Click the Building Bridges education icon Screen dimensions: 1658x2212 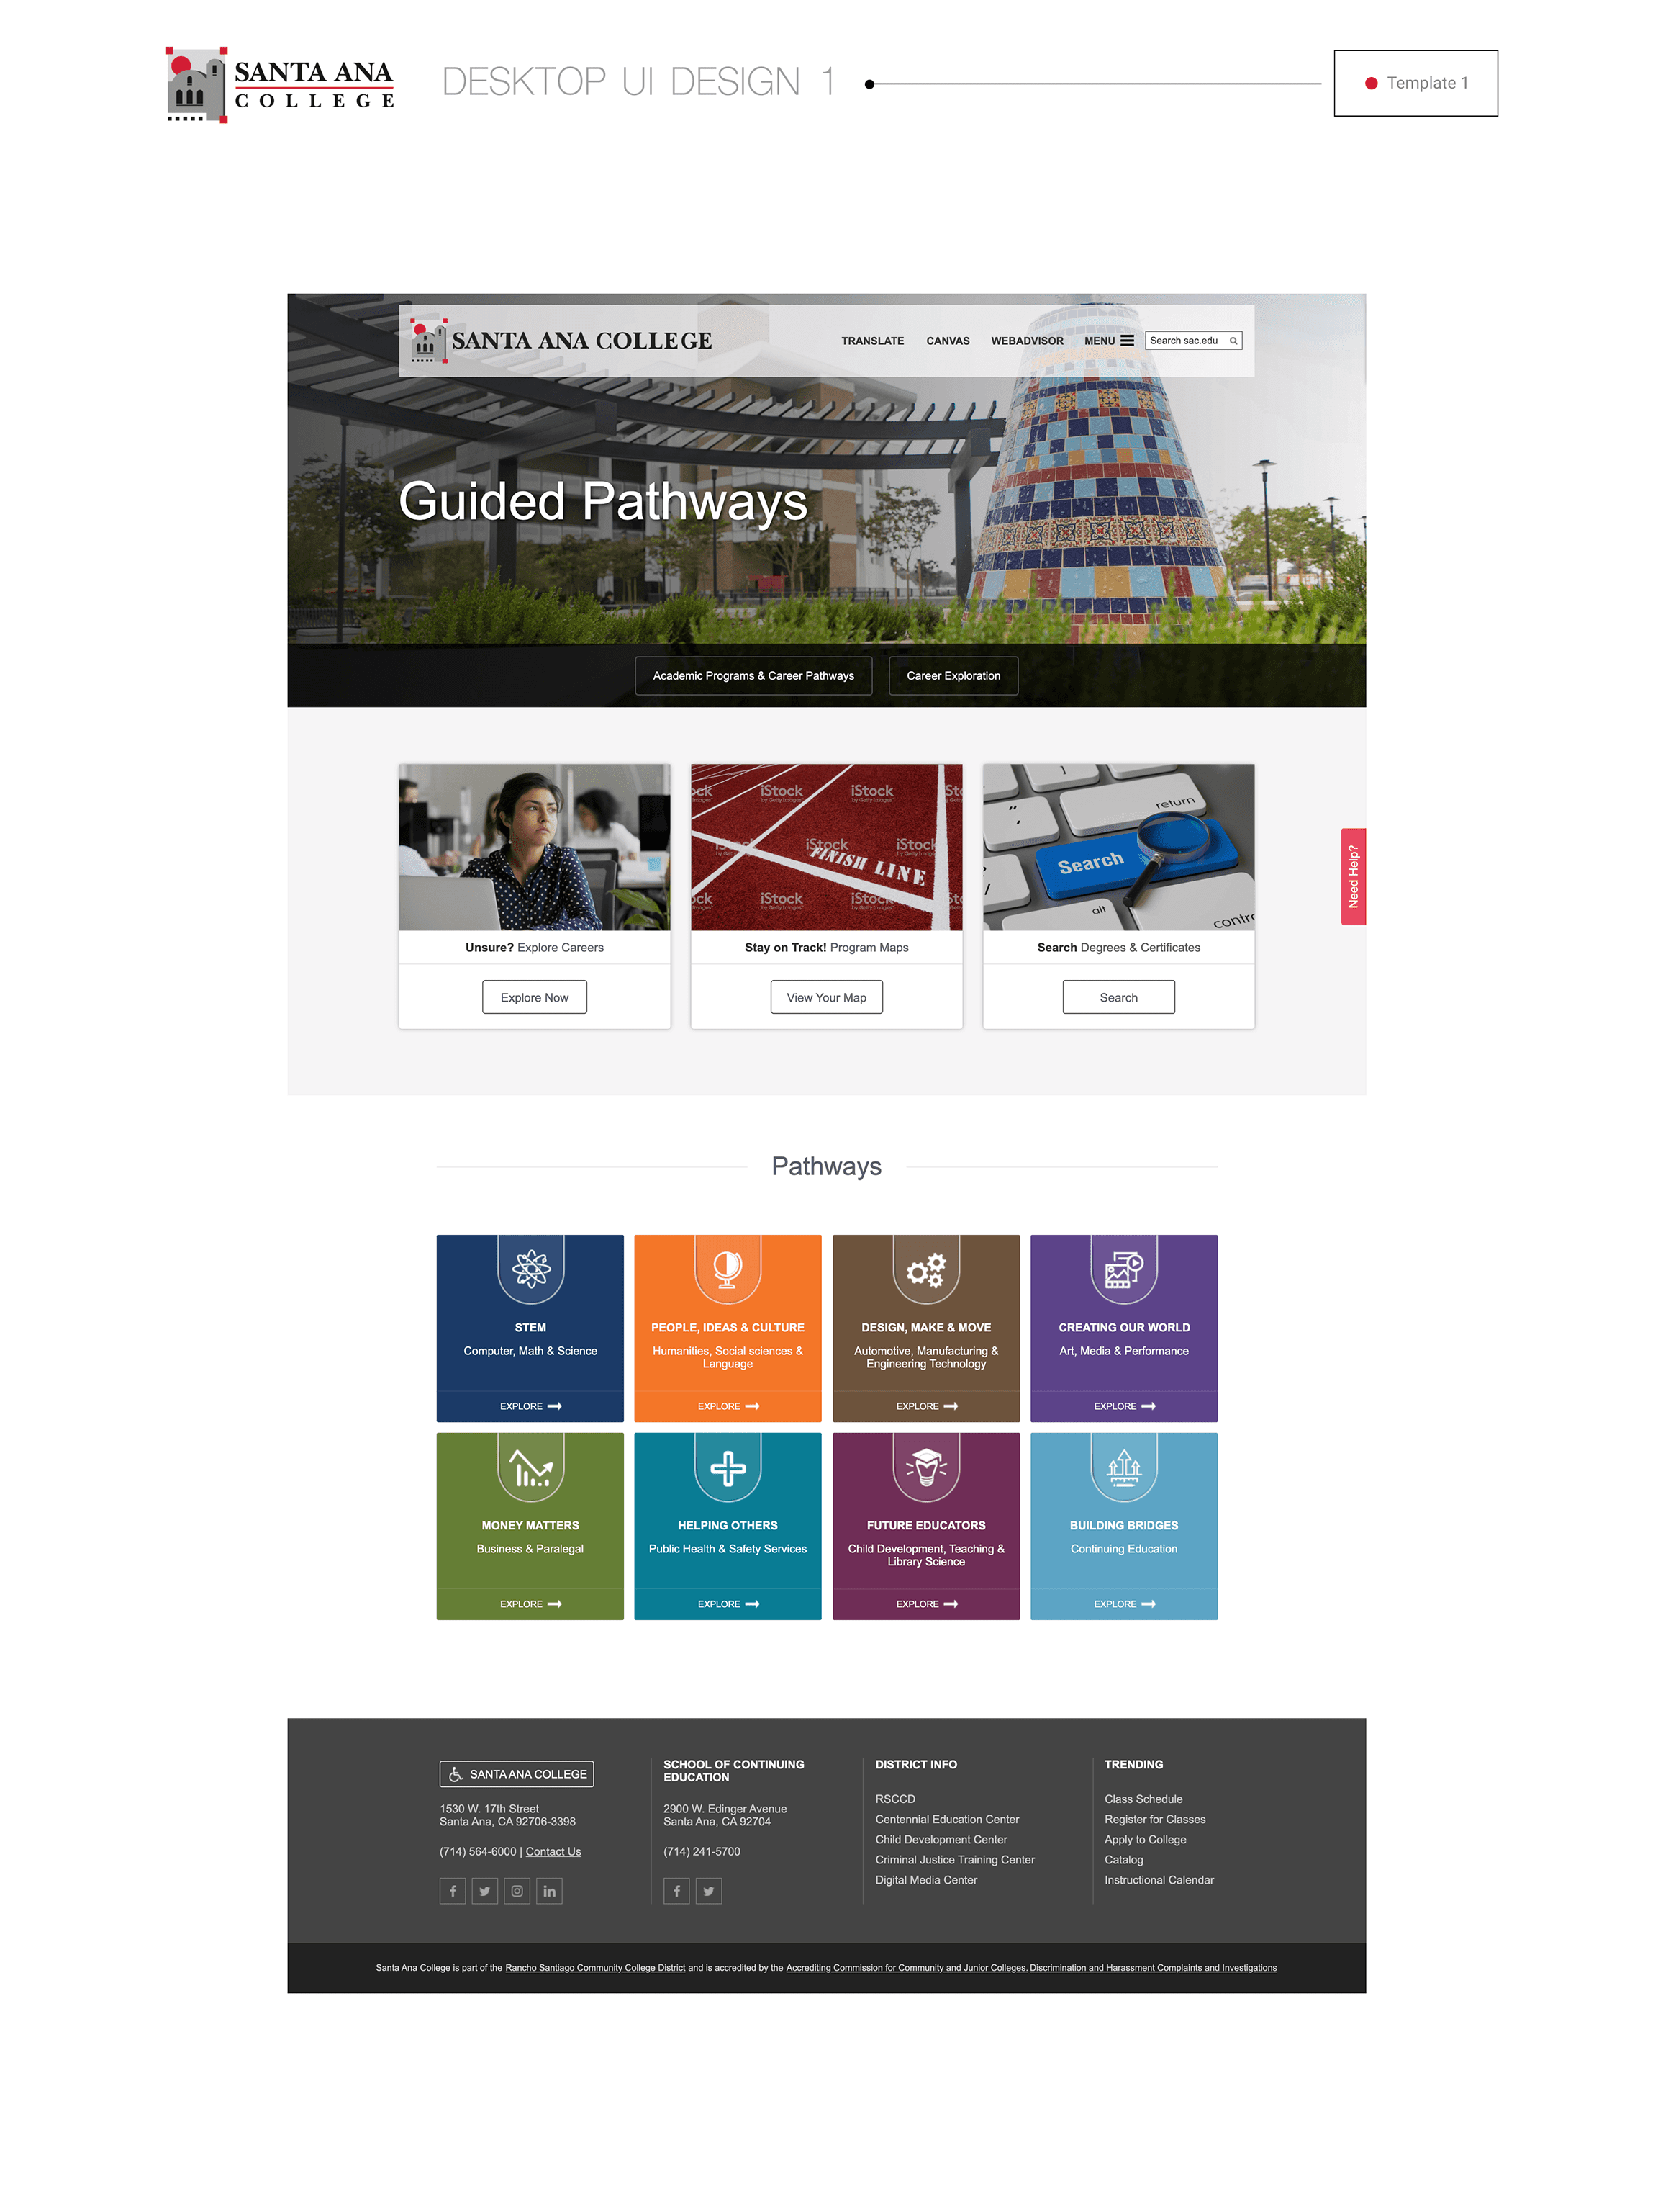pyautogui.click(x=1122, y=1468)
